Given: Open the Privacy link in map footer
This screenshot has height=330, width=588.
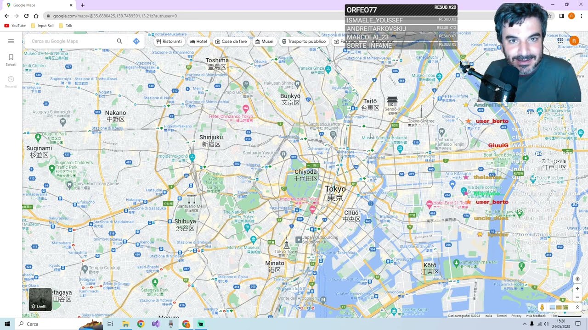Looking at the screenshot, I should pyautogui.click(x=516, y=316).
